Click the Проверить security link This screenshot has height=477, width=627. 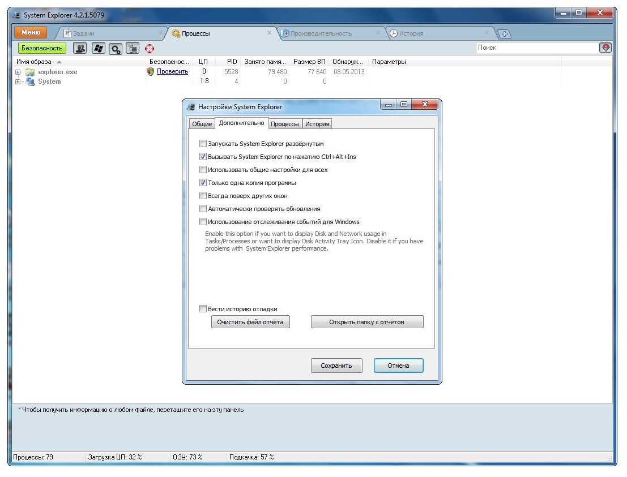point(172,72)
